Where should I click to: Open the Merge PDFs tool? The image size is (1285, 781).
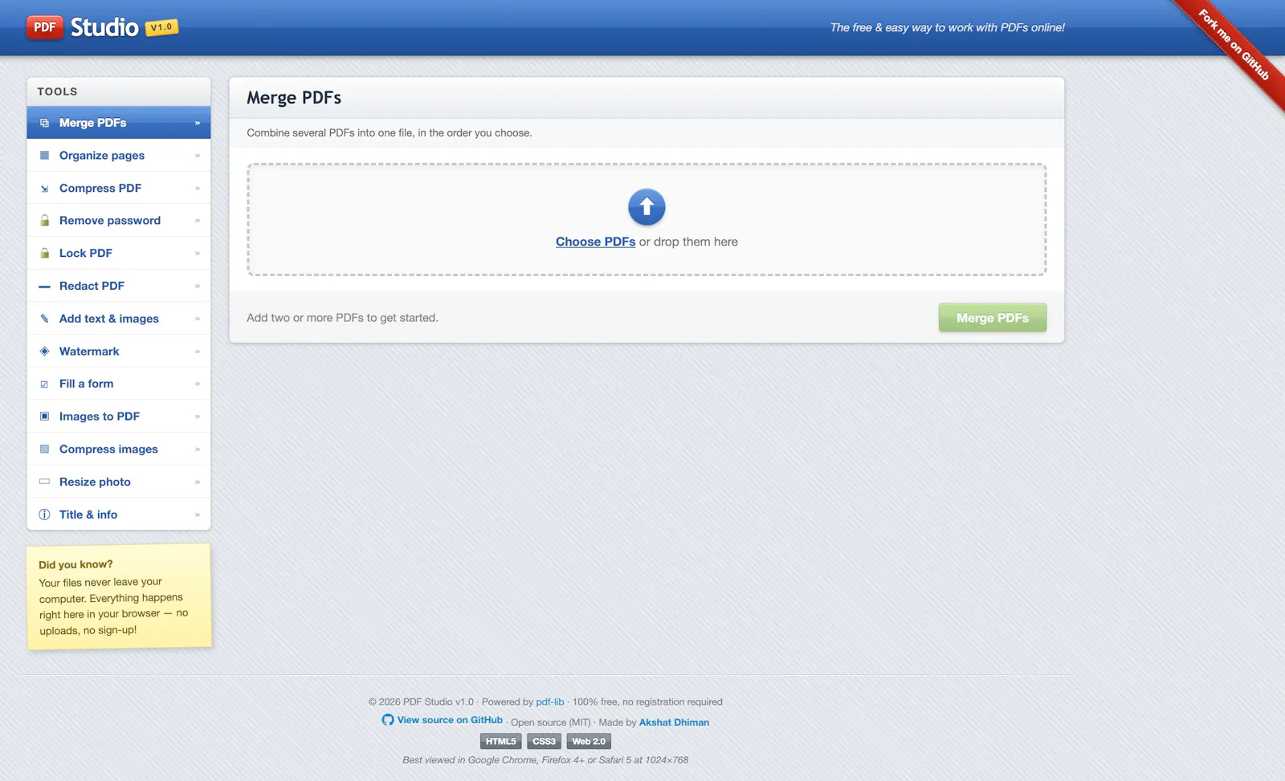[x=119, y=123]
